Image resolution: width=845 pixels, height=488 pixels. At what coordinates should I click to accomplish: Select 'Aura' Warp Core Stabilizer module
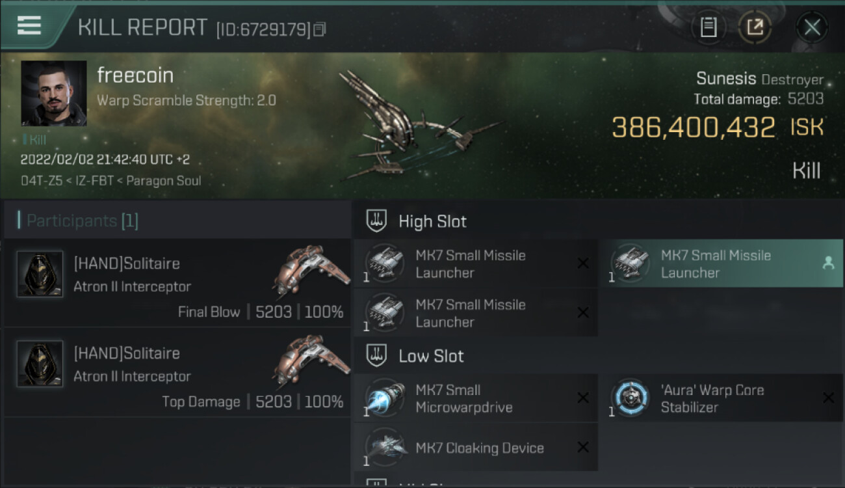(x=720, y=398)
